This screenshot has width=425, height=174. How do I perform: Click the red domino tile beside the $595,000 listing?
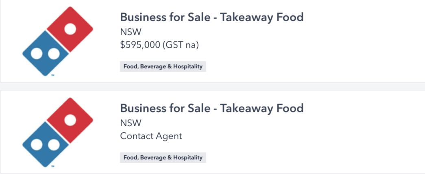coord(70,29)
